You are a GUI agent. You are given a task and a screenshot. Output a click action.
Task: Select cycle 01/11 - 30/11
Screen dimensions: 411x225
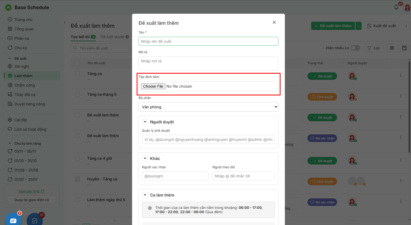coord(25,151)
